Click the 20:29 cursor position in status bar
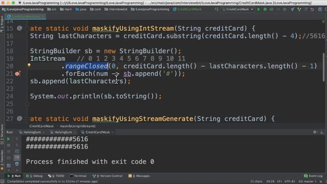327x184 pixels. 270,181
